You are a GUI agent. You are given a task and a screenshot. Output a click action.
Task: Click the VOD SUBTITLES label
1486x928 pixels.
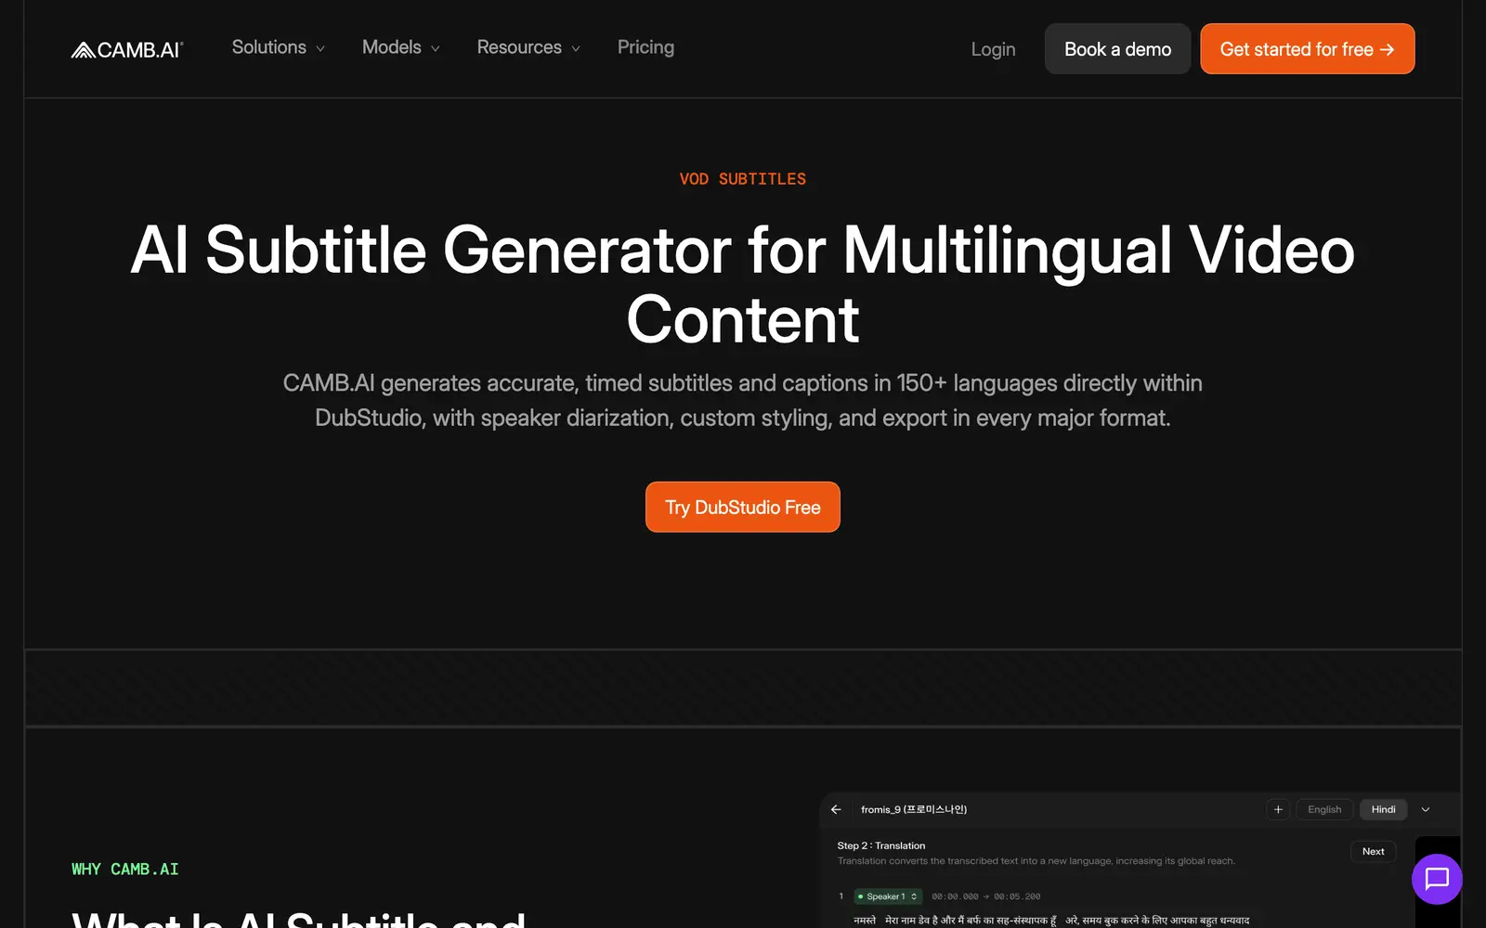743,179
